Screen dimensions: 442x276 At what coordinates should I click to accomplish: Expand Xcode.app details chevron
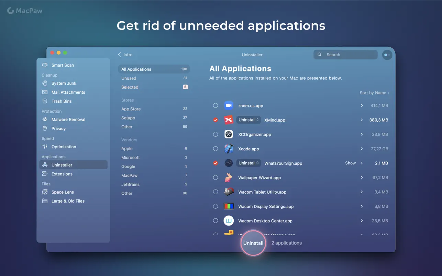(x=362, y=149)
